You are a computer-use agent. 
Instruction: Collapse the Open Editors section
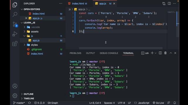pyautogui.click(x=22, y=9)
